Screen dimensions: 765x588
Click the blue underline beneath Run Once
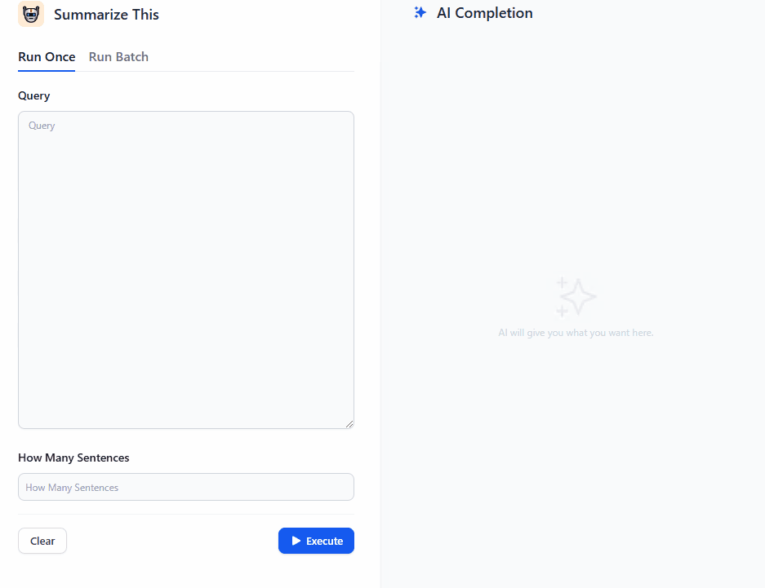[47, 70]
